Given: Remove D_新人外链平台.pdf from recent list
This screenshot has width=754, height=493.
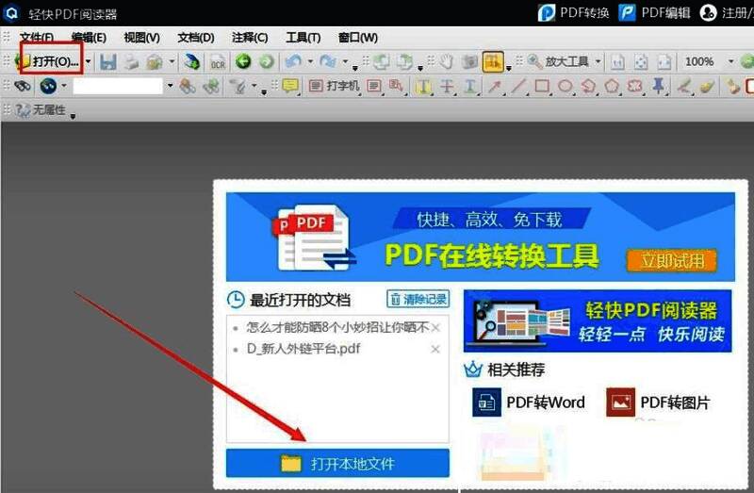Looking at the screenshot, I should pos(435,349).
